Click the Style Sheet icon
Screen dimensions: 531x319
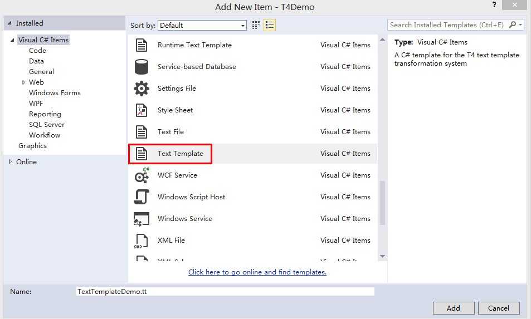point(141,110)
